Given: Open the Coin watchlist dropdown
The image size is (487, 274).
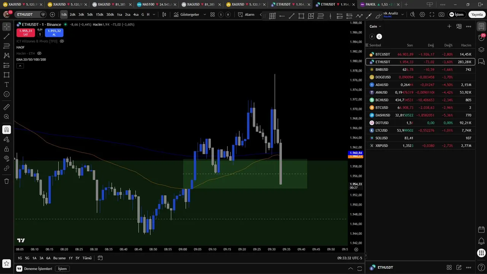Looking at the screenshot, I should pos(375,26).
